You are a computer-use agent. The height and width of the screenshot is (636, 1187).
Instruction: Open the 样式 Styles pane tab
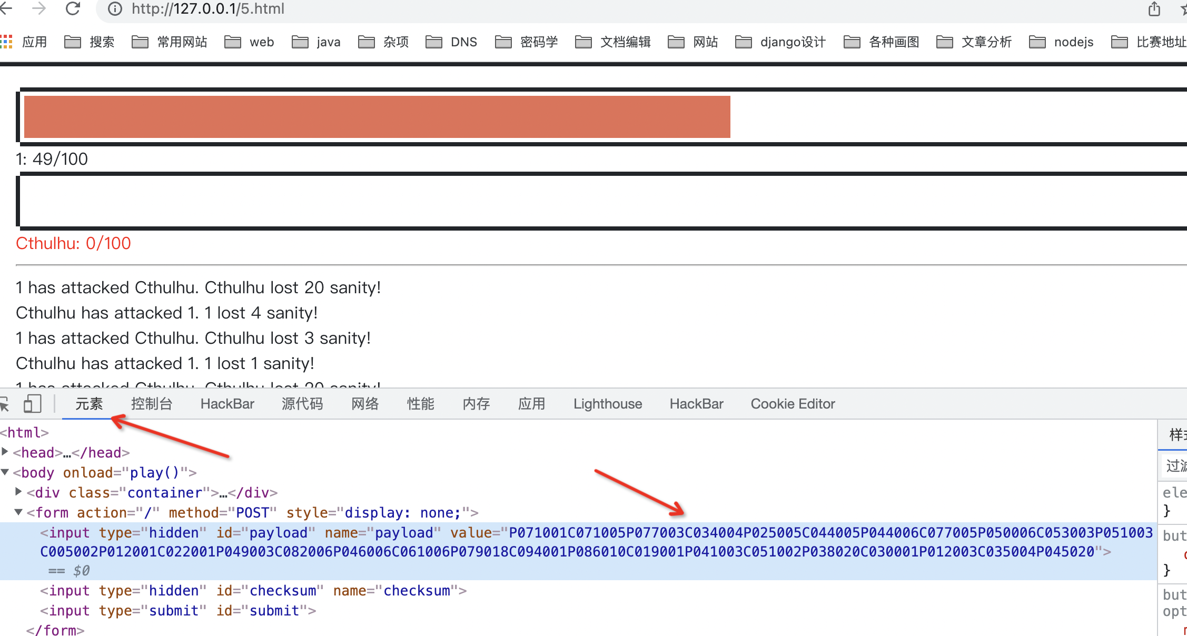click(x=1177, y=434)
